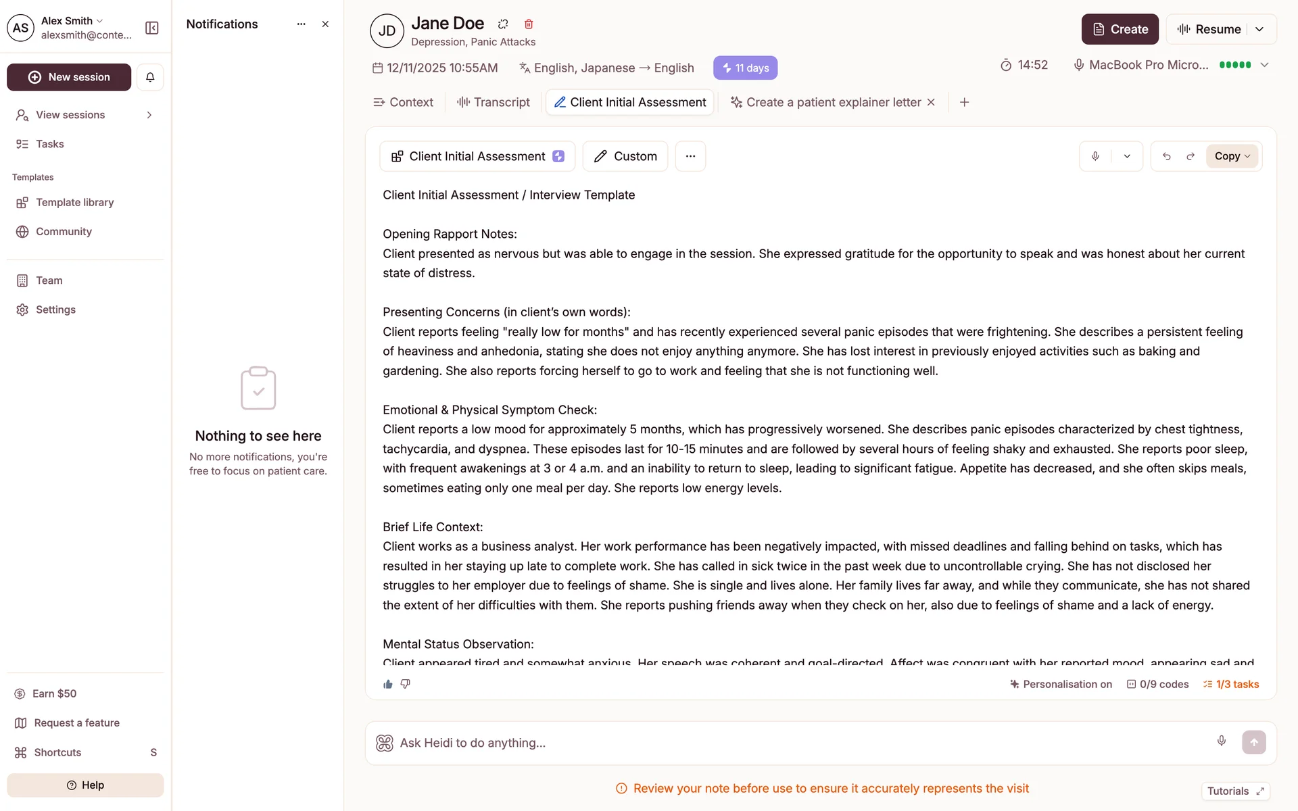This screenshot has height=811, width=1298.
Task: Click the notifications bell icon
Action: click(150, 77)
